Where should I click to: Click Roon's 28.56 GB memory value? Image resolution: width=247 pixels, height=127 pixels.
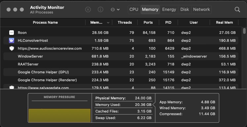(x=100, y=33)
